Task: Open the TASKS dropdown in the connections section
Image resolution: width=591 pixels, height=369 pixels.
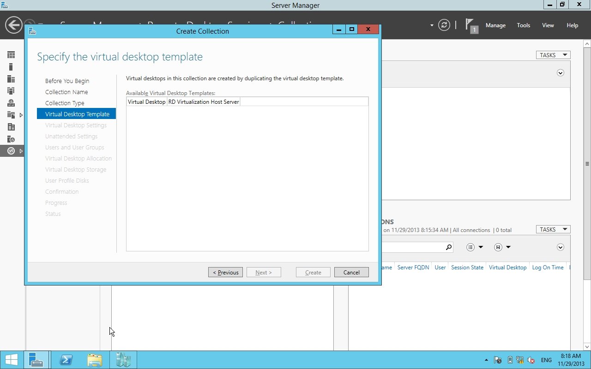Action: (x=553, y=229)
